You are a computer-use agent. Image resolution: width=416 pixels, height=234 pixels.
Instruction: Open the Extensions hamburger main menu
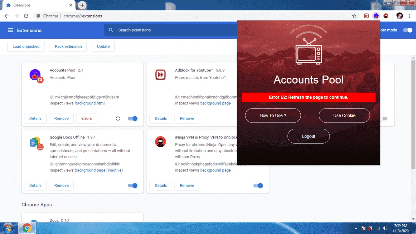[10, 30]
